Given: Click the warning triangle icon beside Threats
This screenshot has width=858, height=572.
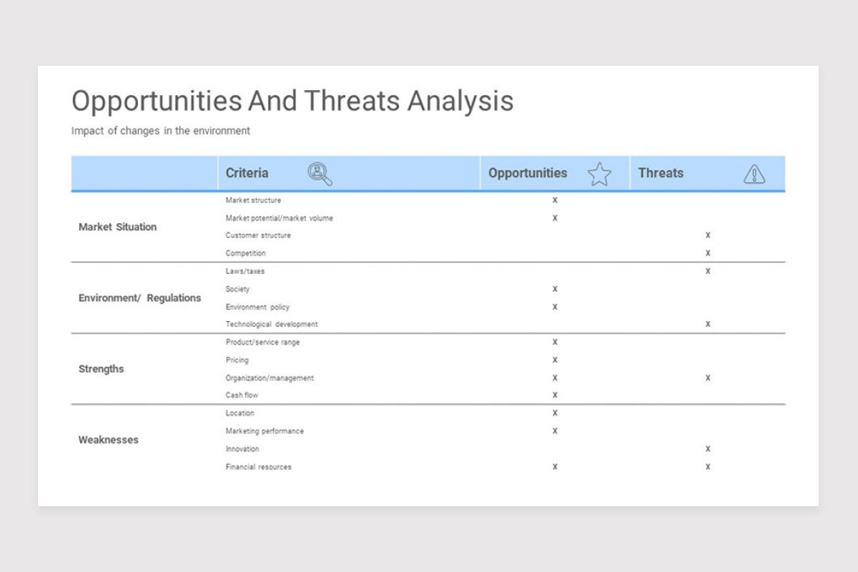Looking at the screenshot, I should tap(754, 174).
